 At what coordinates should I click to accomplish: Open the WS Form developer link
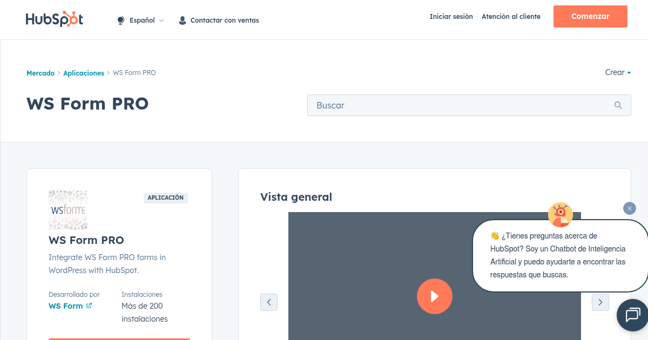pyautogui.click(x=66, y=306)
